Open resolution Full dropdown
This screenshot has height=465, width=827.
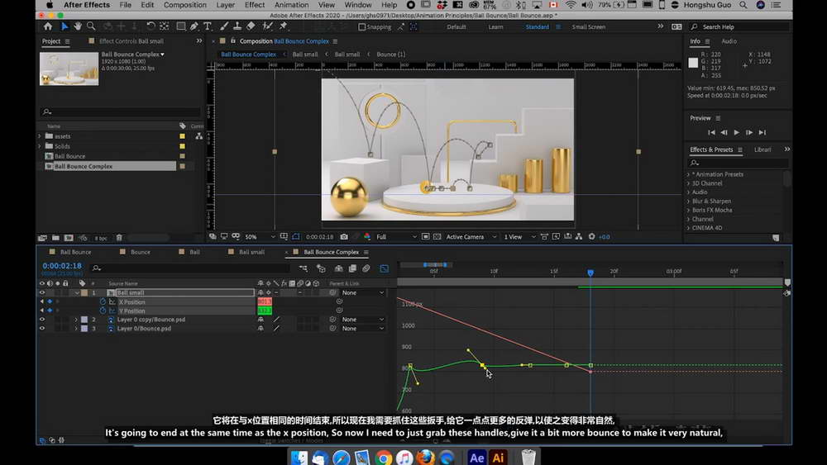tap(396, 237)
